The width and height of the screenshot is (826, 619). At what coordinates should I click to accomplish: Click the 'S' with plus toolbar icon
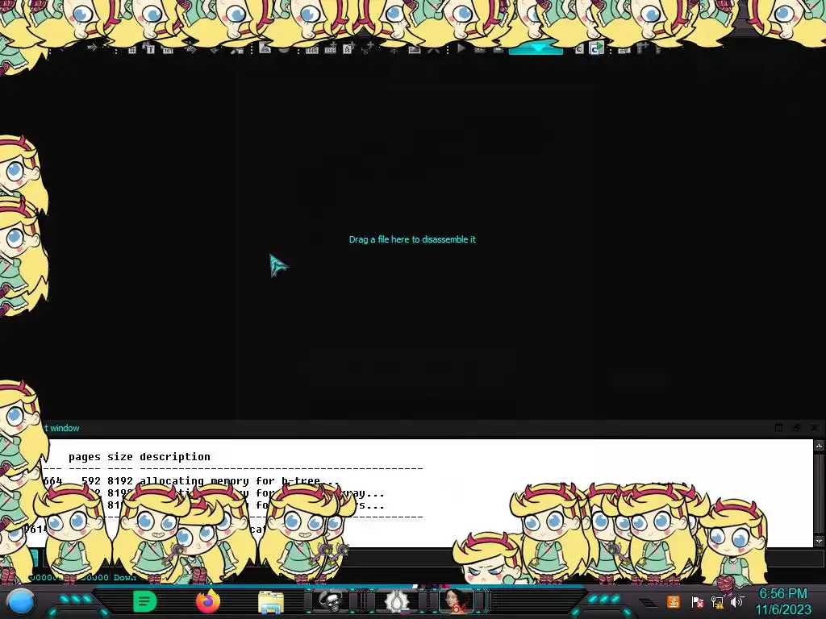coord(368,48)
